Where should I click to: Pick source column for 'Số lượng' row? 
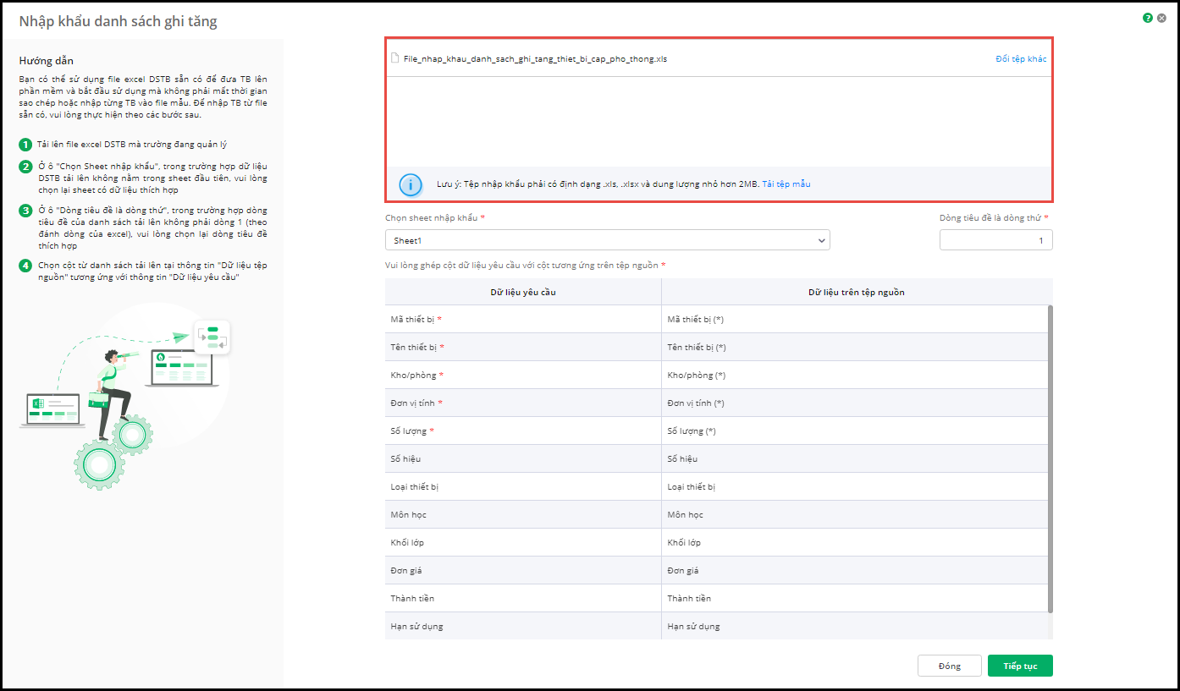853,431
